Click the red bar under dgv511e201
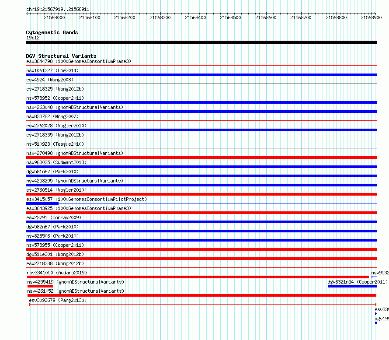The height and width of the screenshot is (340, 389). (201, 259)
